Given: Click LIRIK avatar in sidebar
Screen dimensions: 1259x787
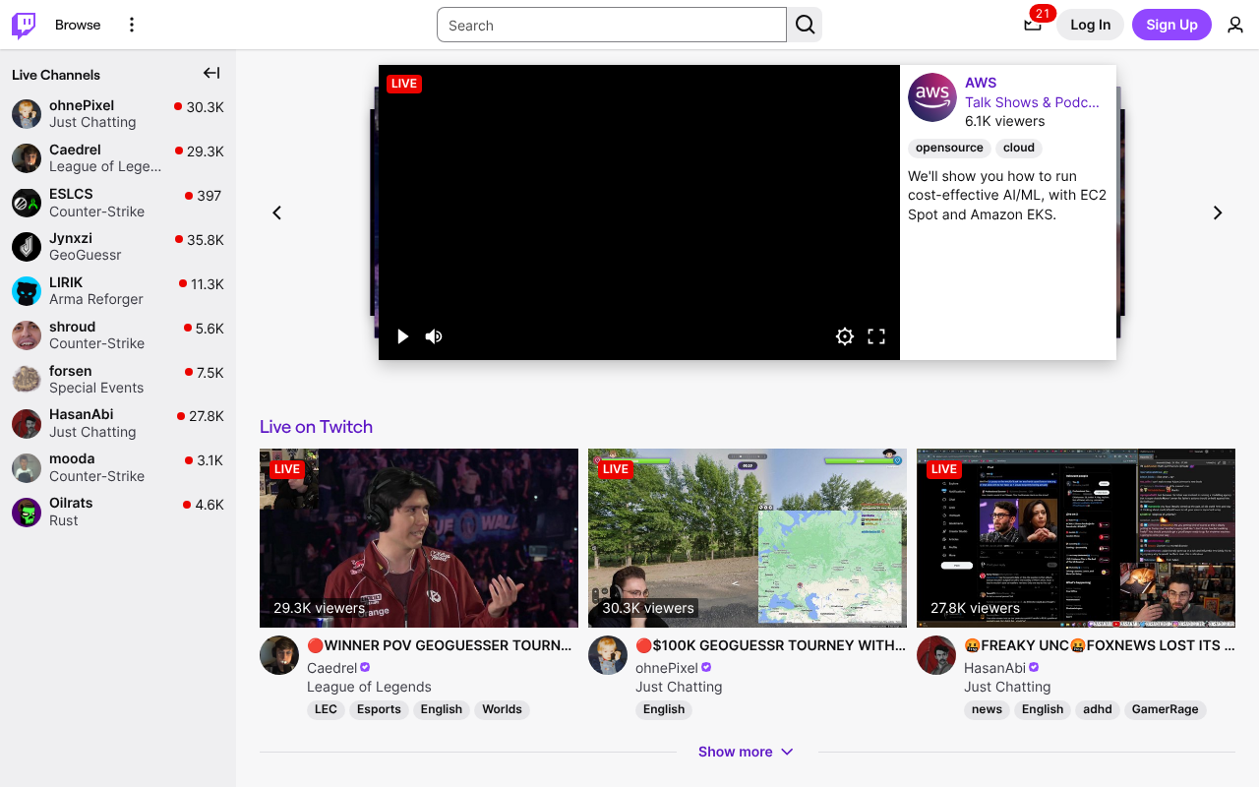Looking at the screenshot, I should point(27,291).
